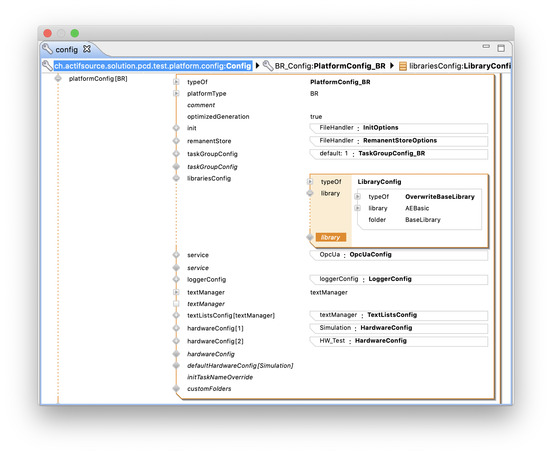Click the add diamond next to taskGroupConfig
This screenshot has height=456, width=552.
[x=176, y=154]
